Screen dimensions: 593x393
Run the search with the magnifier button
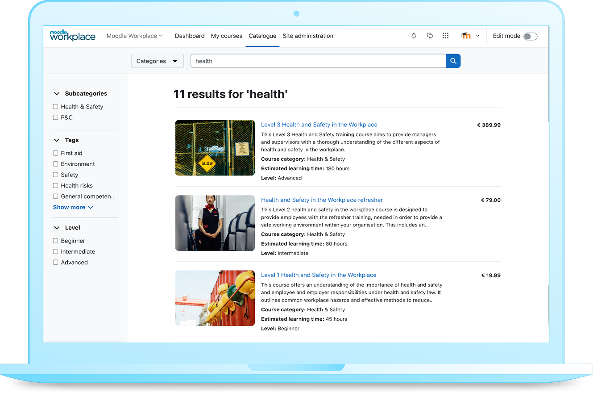(453, 61)
